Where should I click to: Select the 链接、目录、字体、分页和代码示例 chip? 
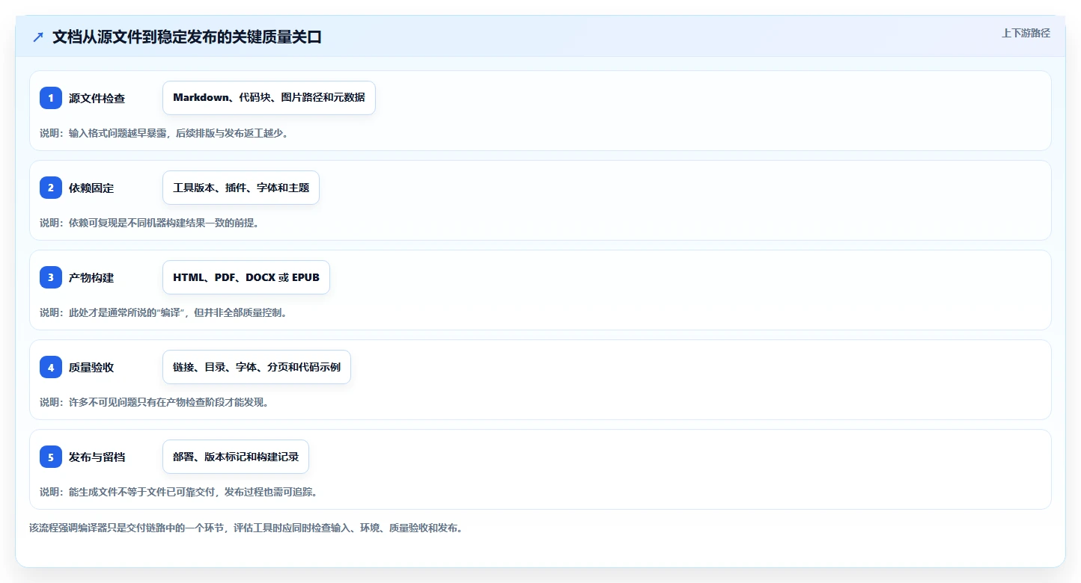pyautogui.click(x=257, y=367)
